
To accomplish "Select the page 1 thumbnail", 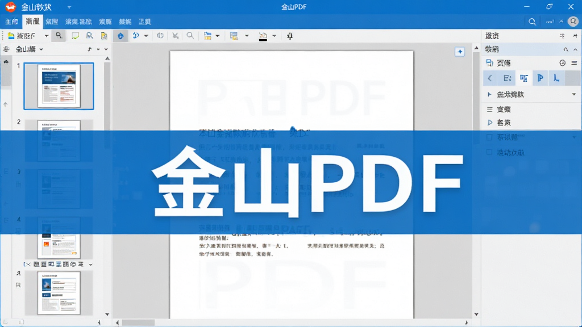I will tap(59, 86).
